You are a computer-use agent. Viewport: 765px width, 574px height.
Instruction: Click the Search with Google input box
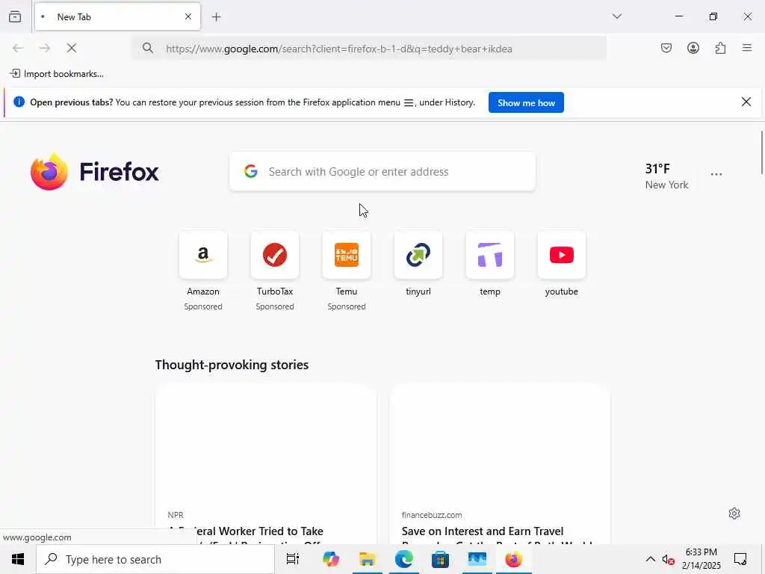(382, 172)
